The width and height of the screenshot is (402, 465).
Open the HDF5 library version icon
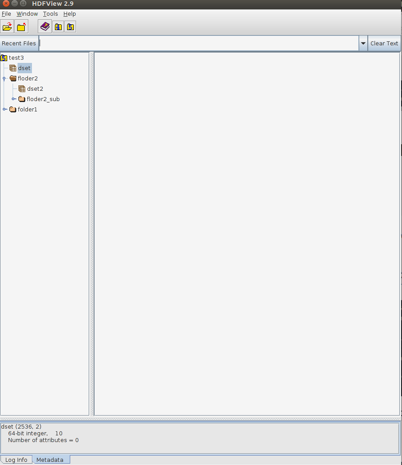(x=70, y=27)
